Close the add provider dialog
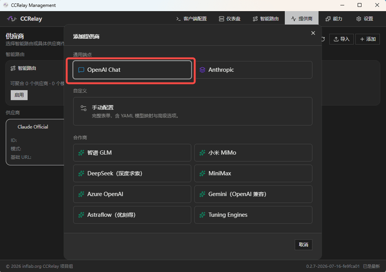This screenshot has width=386, height=272. [x=313, y=33]
